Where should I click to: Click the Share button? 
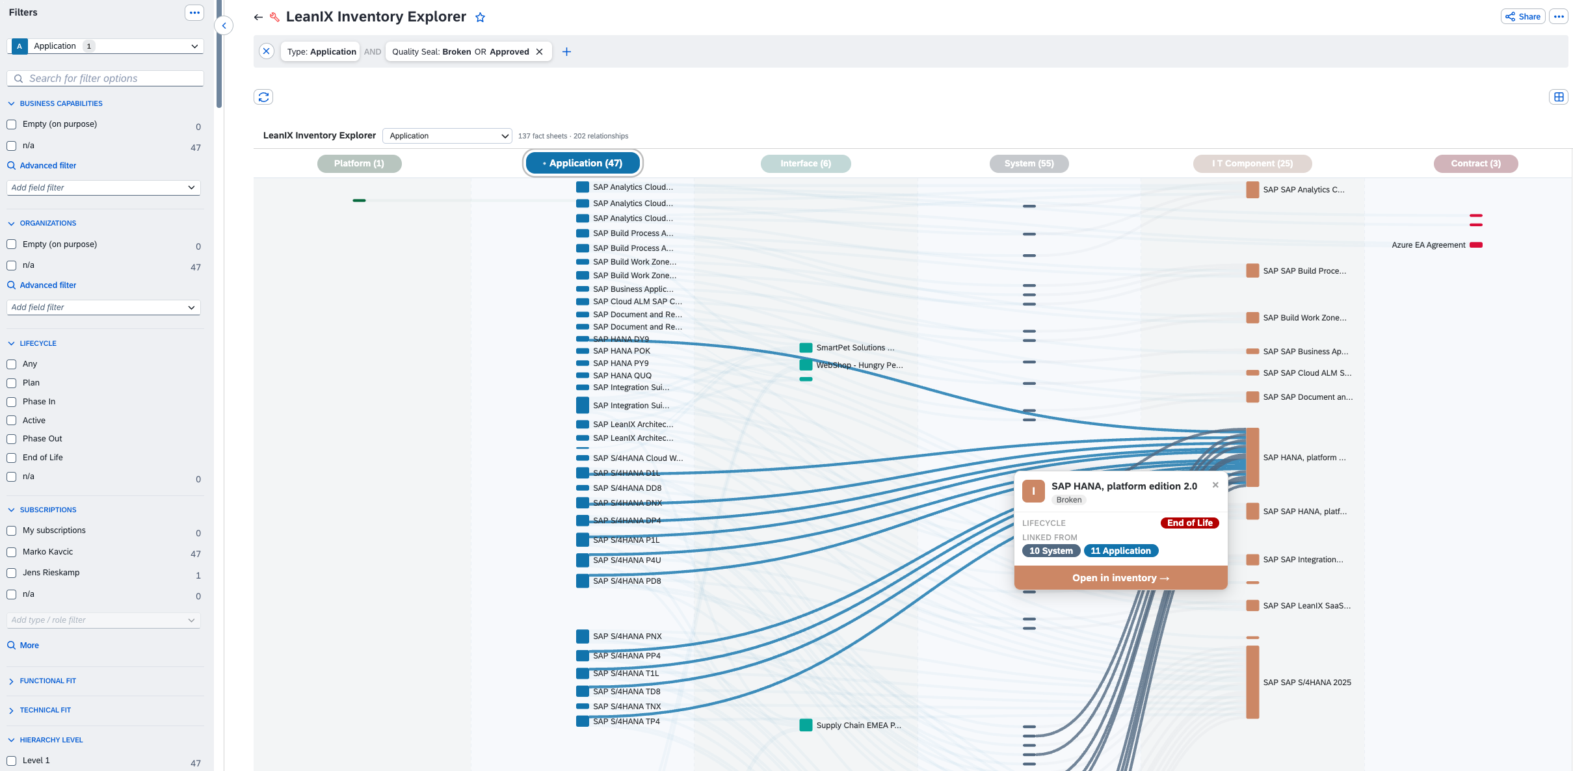(1523, 17)
